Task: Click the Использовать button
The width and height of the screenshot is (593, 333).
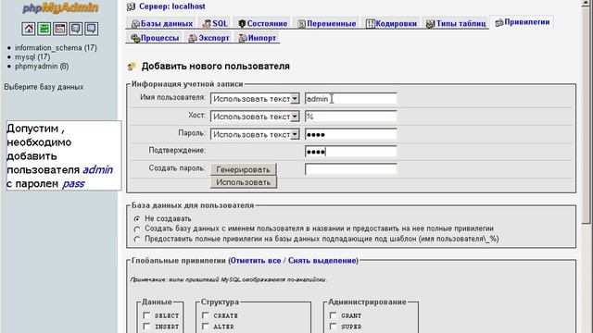Action: [x=243, y=182]
